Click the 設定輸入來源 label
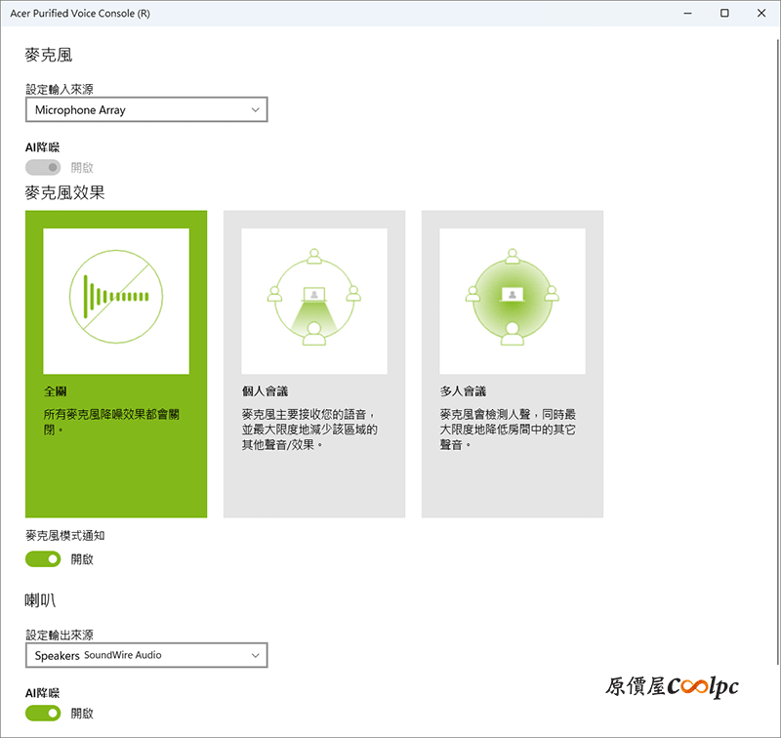 coord(60,89)
